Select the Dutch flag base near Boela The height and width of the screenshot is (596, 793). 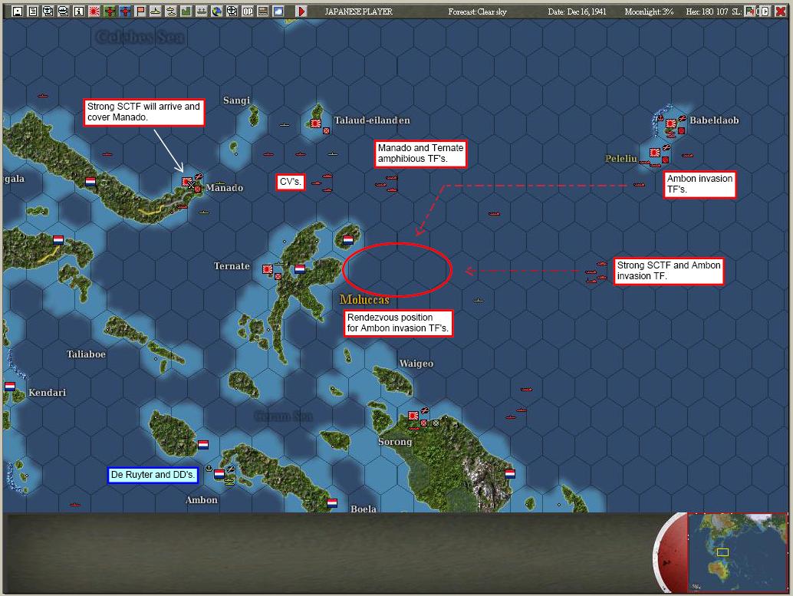point(332,503)
